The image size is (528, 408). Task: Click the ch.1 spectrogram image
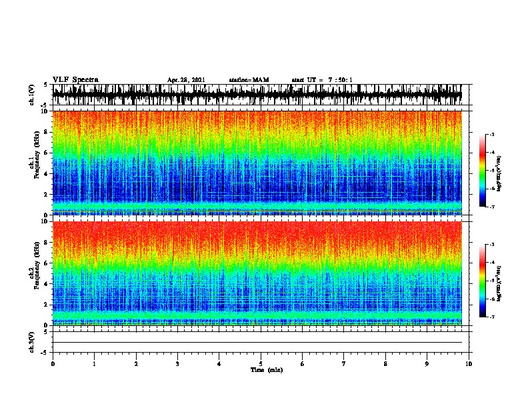tap(257, 163)
